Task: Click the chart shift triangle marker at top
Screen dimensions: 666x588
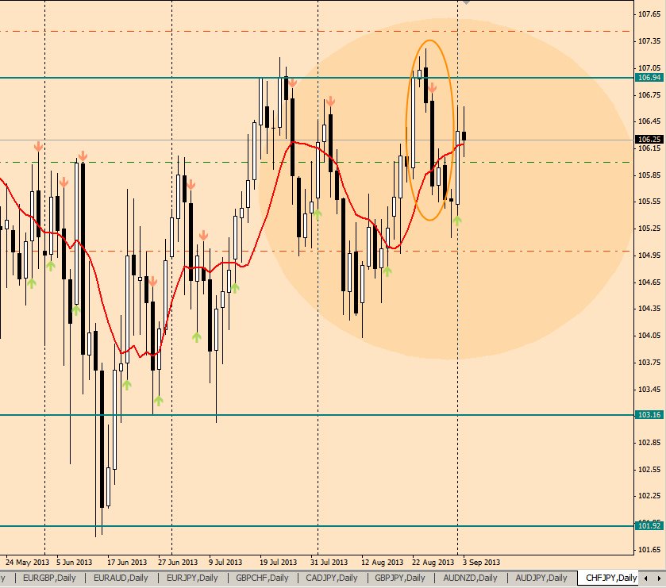Action: (466, 2)
